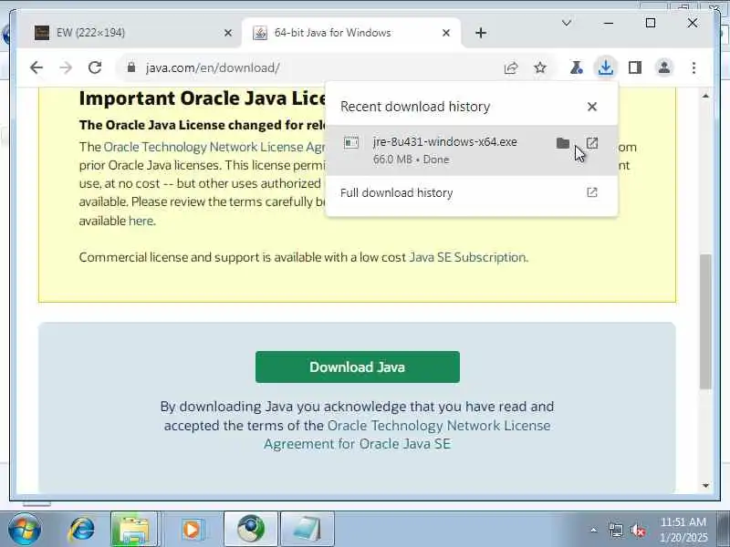The width and height of the screenshot is (730, 547).
Task: Show jre-8u431 file in folder
Action: tap(563, 143)
